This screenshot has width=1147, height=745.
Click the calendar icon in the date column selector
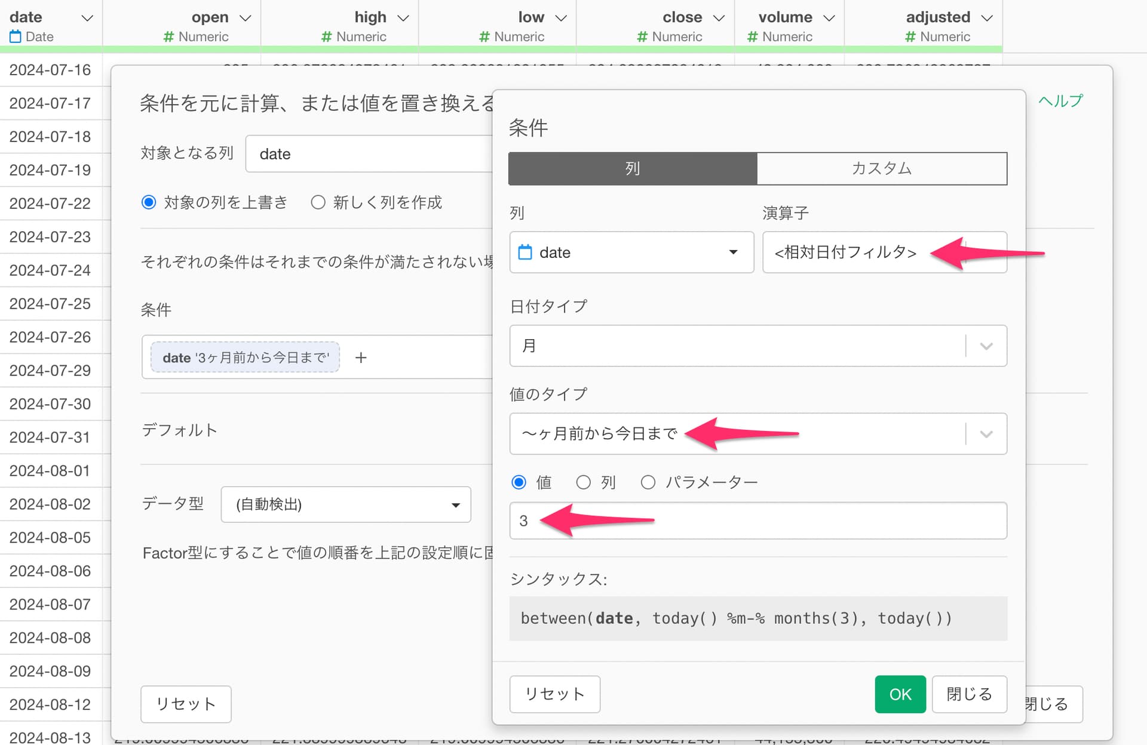click(525, 252)
